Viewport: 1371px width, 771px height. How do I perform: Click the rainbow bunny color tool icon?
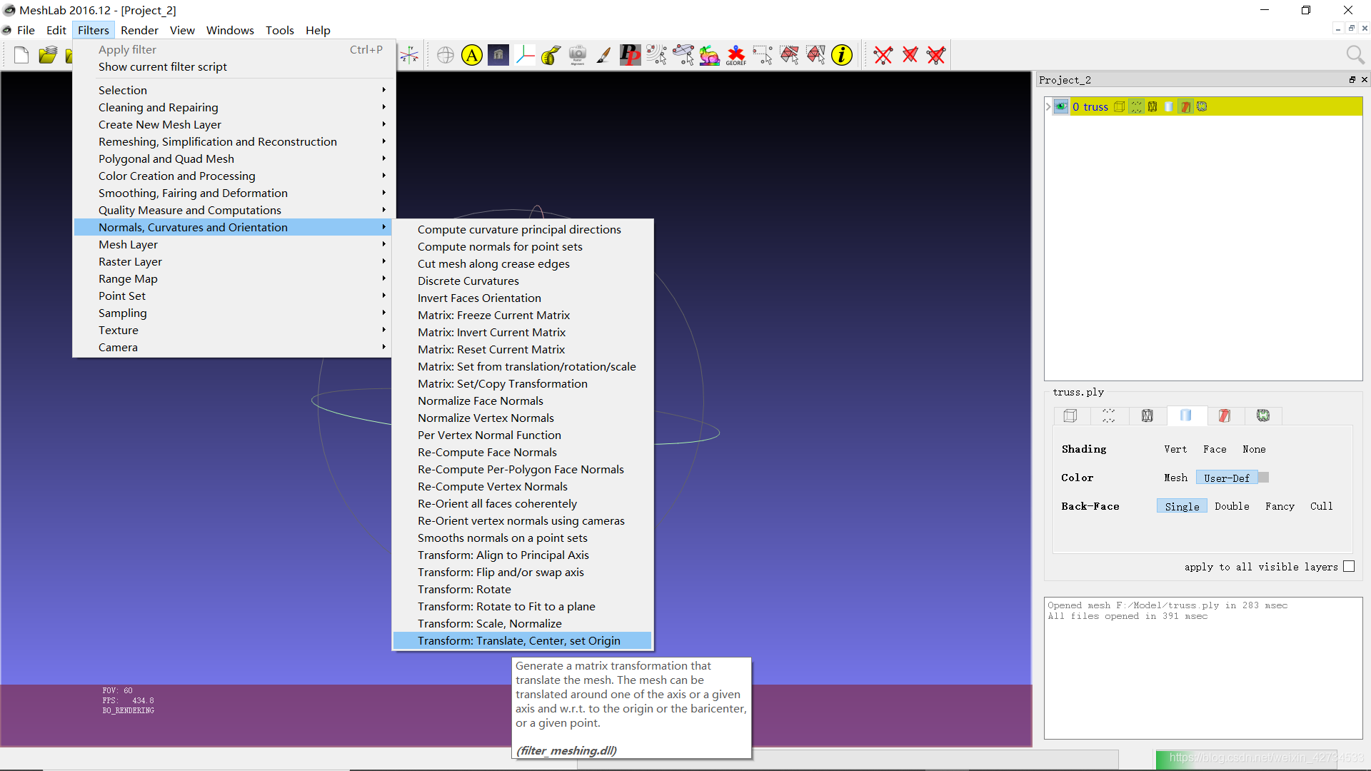pos(709,55)
